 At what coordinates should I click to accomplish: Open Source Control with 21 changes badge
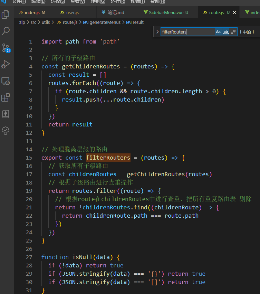pos(6,48)
